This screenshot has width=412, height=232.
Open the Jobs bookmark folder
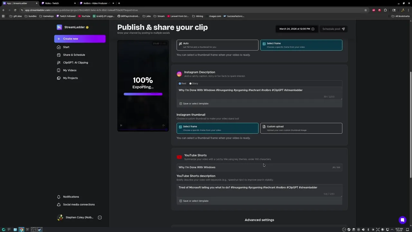pyautogui.click(x=146, y=16)
